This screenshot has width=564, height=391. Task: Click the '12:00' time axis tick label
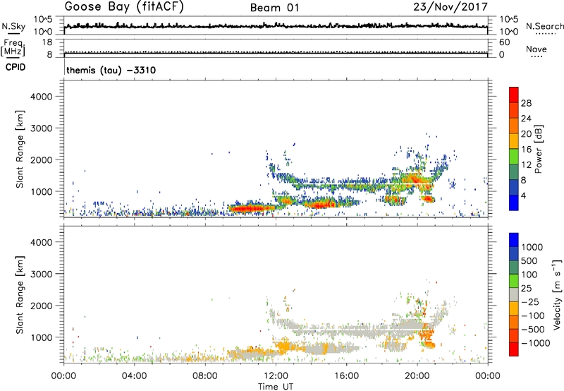tap(276, 376)
